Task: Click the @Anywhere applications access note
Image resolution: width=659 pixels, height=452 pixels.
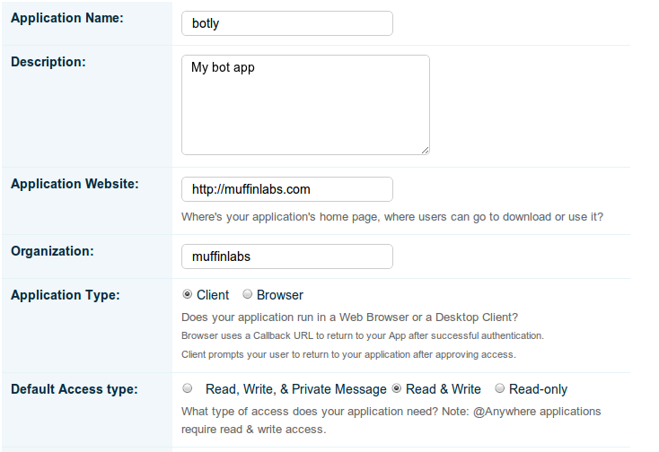Action: click(x=391, y=420)
